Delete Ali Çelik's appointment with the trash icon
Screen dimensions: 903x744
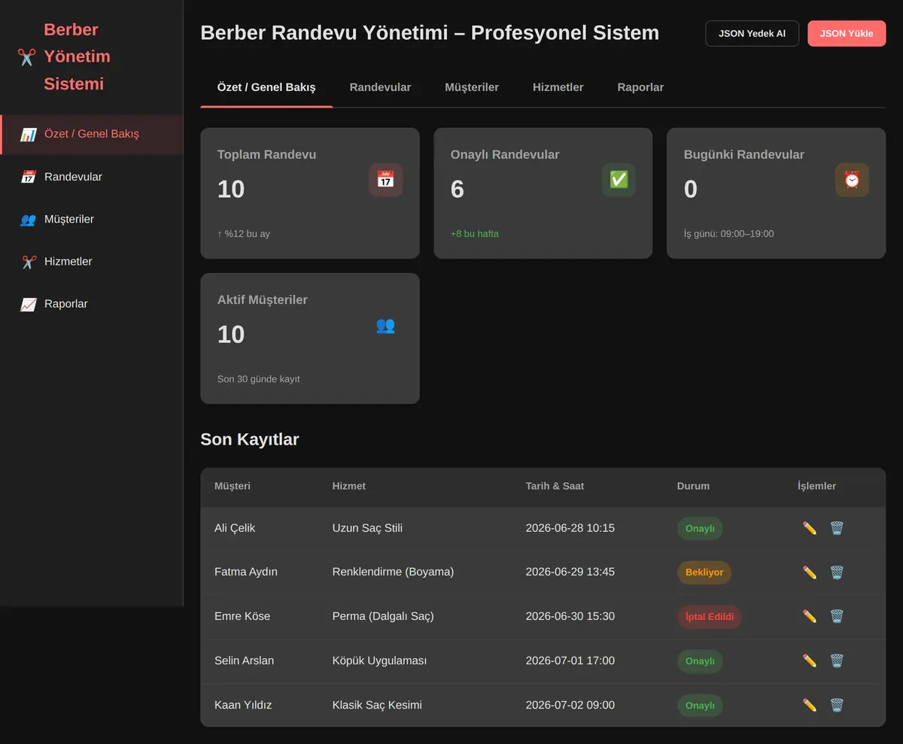(837, 528)
